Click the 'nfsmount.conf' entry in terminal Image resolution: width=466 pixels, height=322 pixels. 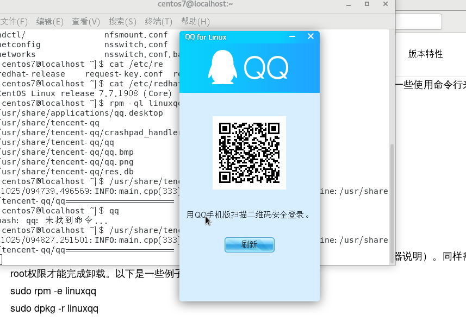(136, 35)
